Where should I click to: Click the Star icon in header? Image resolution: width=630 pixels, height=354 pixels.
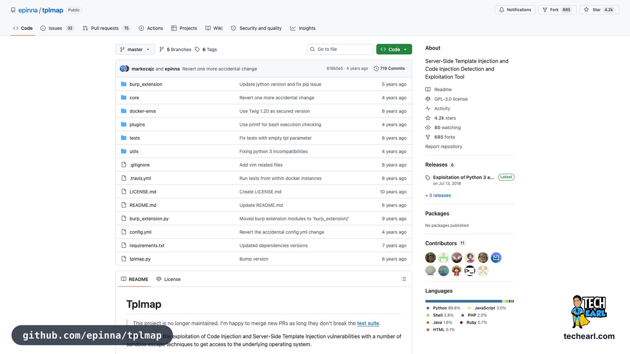(x=587, y=10)
